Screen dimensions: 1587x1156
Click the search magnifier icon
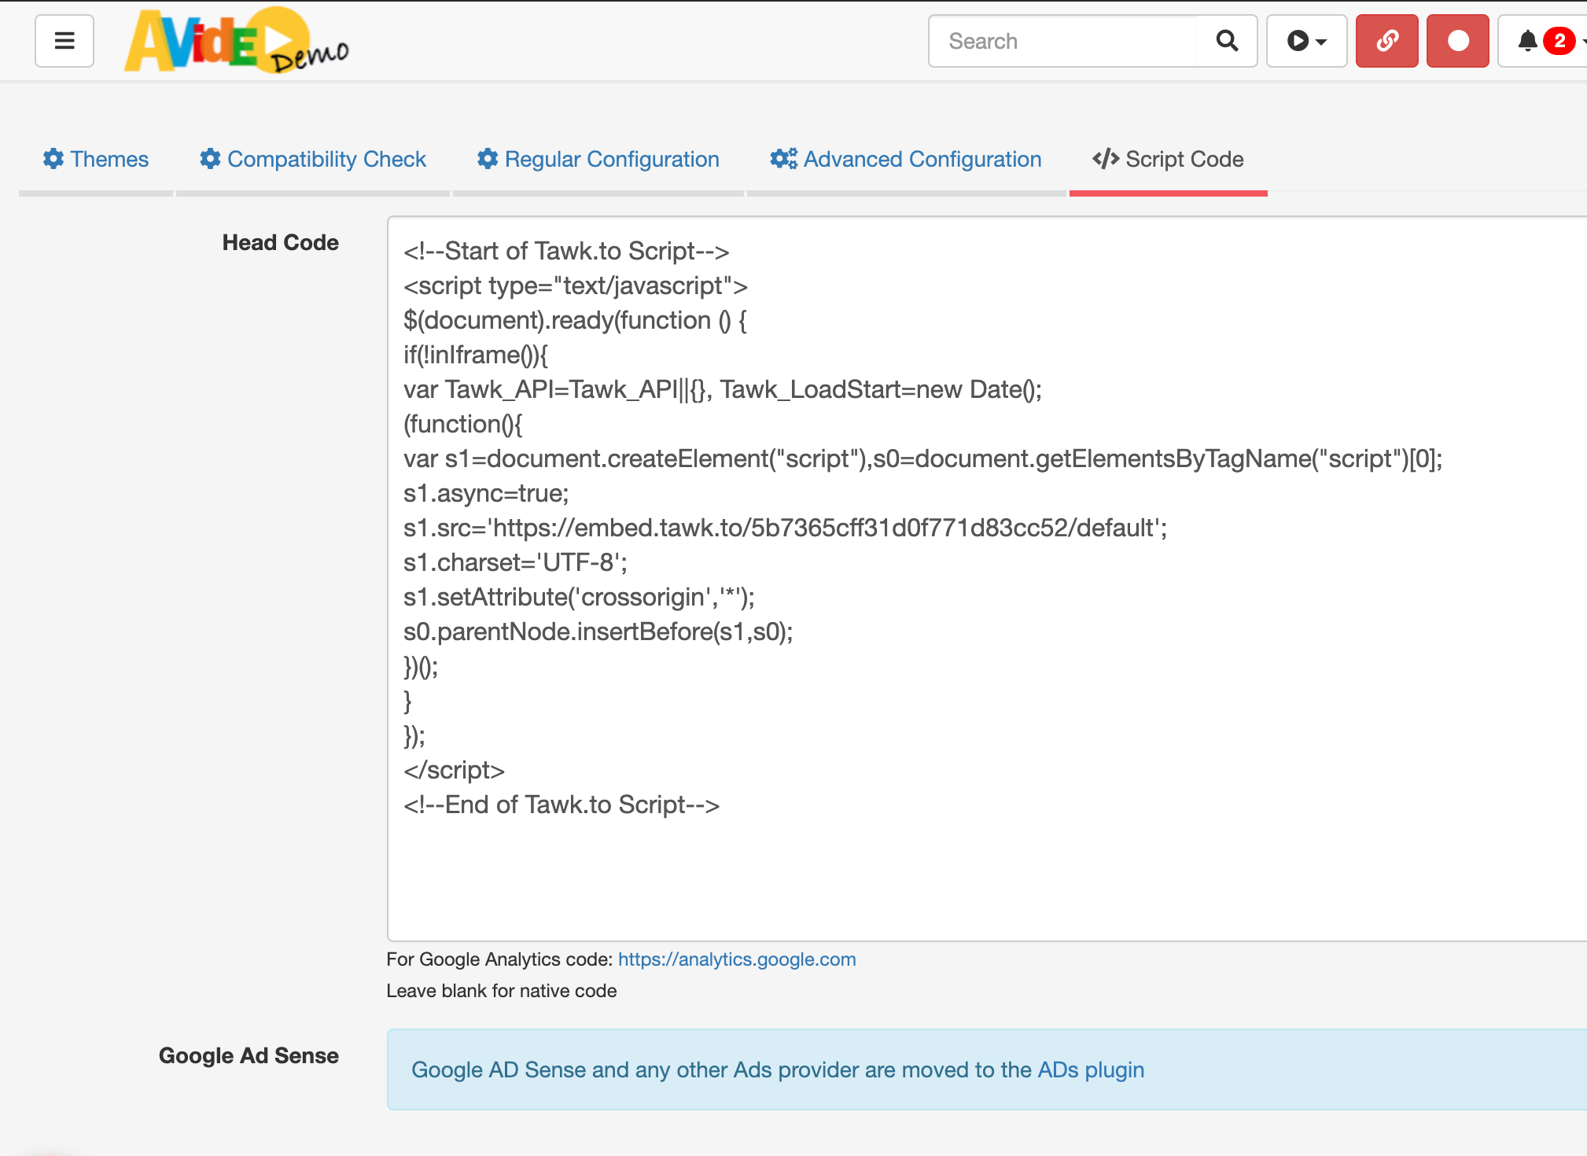(1227, 41)
